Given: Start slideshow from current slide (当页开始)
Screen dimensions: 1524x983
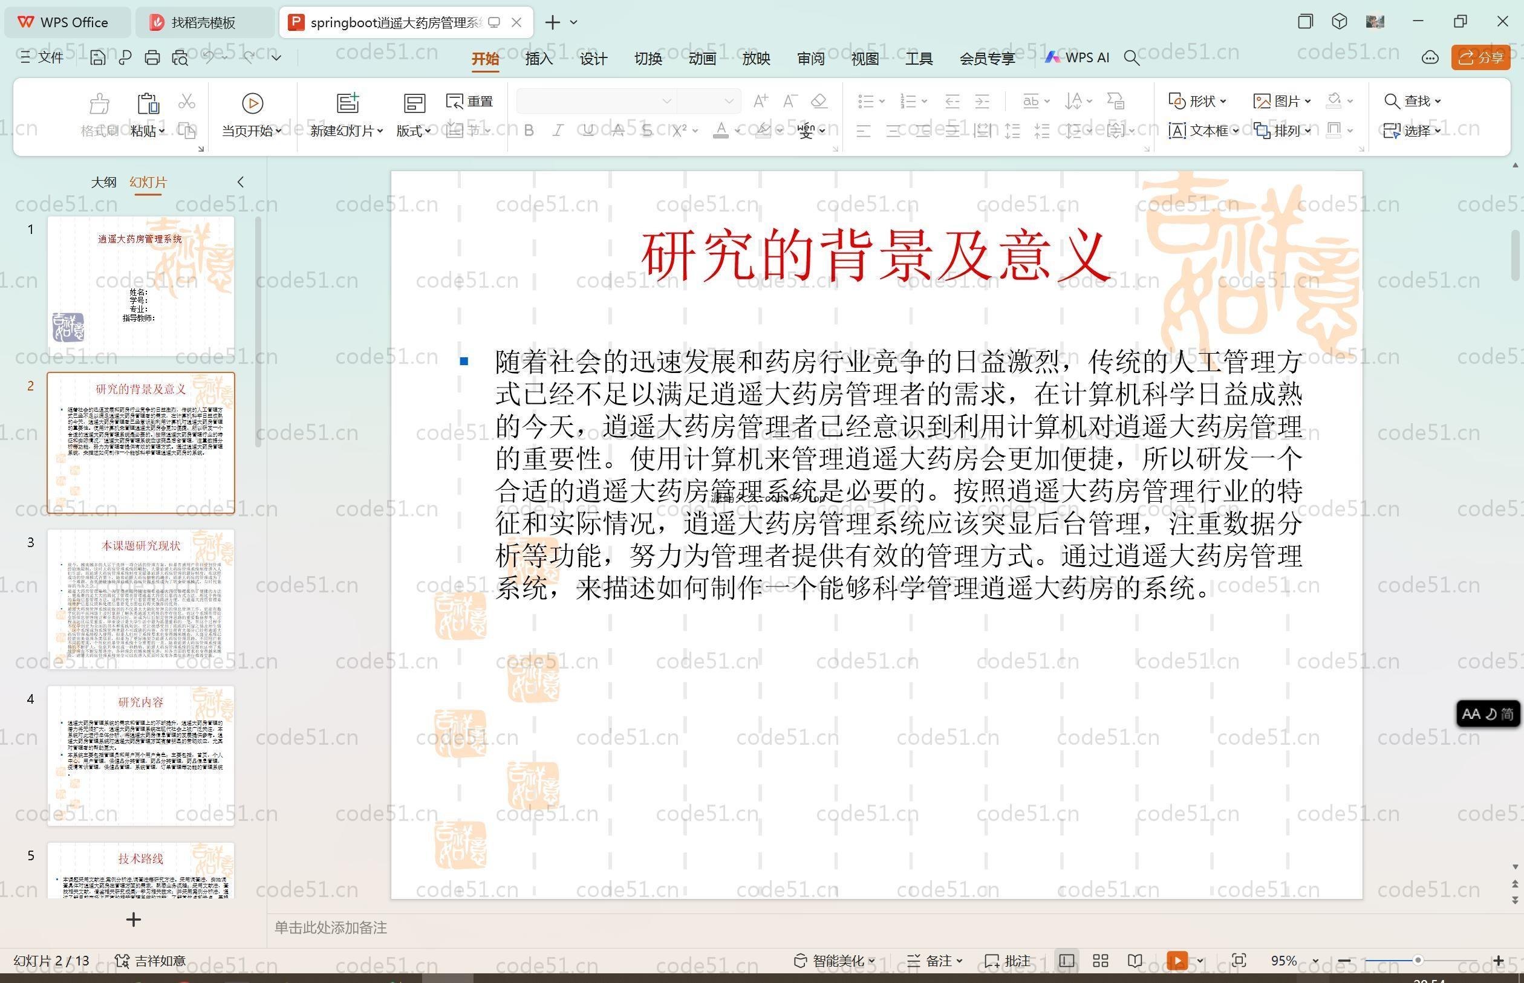Looking at the screenshot, I should coord(252,115).
